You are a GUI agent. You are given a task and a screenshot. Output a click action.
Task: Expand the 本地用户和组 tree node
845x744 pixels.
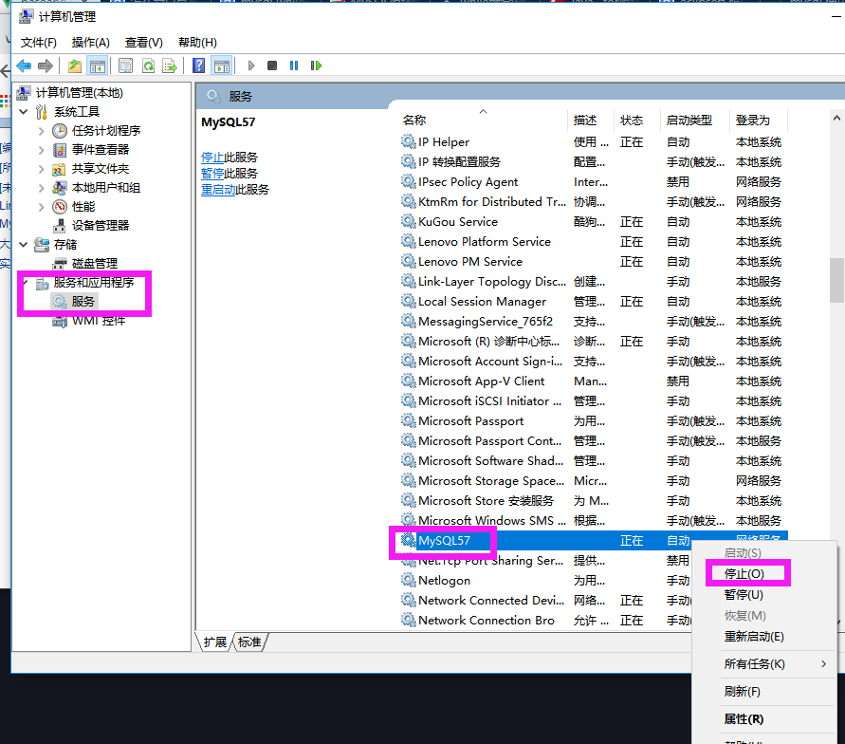42,188
